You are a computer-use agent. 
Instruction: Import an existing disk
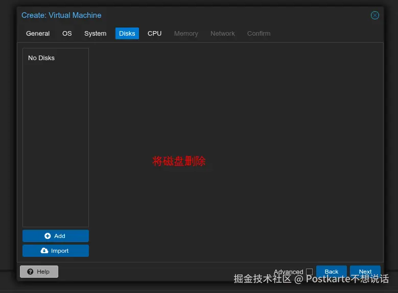[56, 251]
